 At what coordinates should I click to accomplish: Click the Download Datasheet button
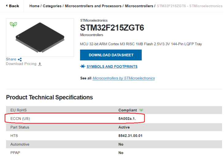coord(111,55)
